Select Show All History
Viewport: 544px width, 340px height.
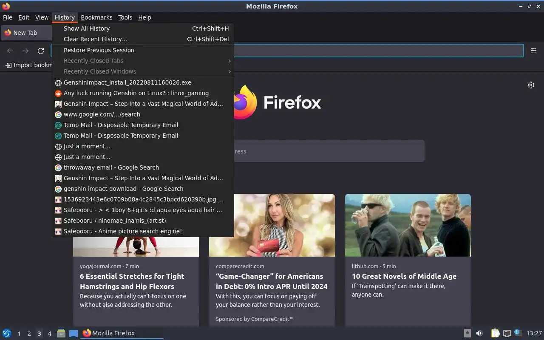pos(143,28)
